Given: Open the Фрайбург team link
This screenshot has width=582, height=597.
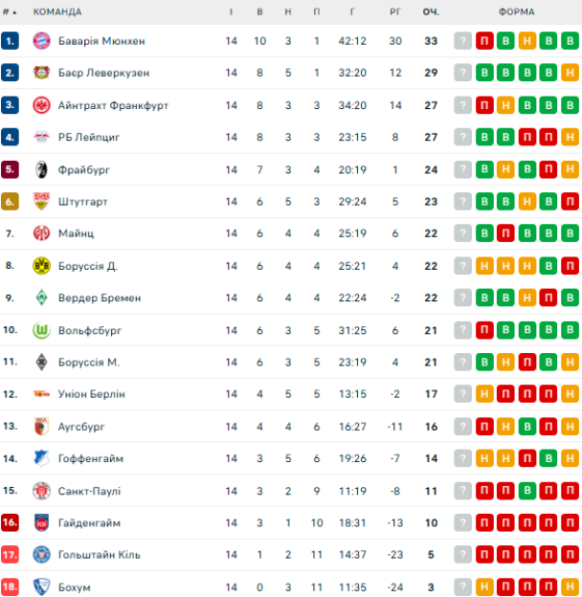Looking at the screenshot, I should (x=84, y=169).
